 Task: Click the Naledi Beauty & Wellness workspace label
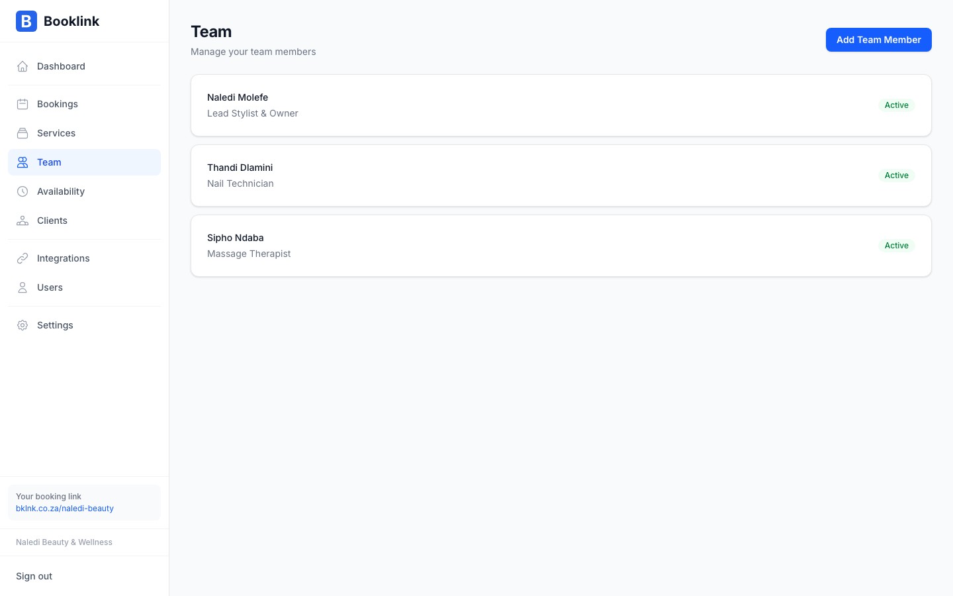[64, 542]
